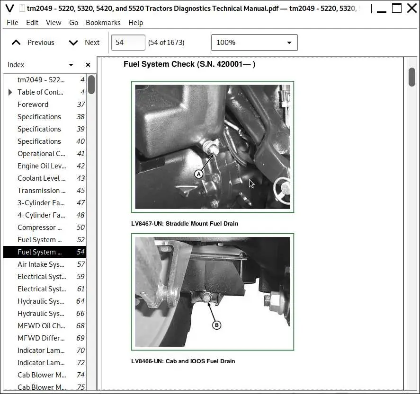Open the Cab Blower M... entry on page 75
420x394 pixels.
point(45,387)
